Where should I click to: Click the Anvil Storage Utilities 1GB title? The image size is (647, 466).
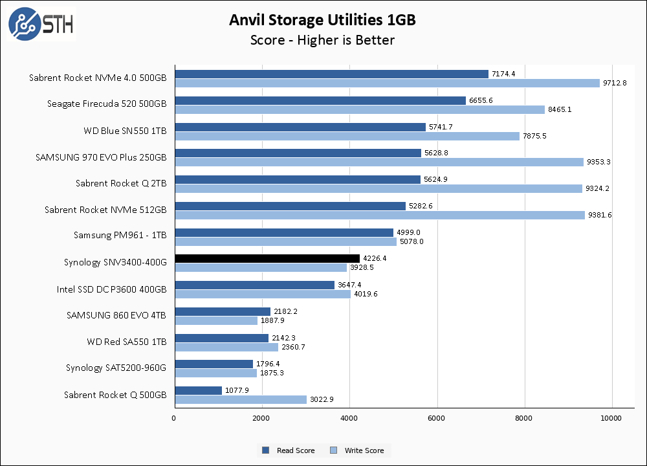click(x=322, y=20)
